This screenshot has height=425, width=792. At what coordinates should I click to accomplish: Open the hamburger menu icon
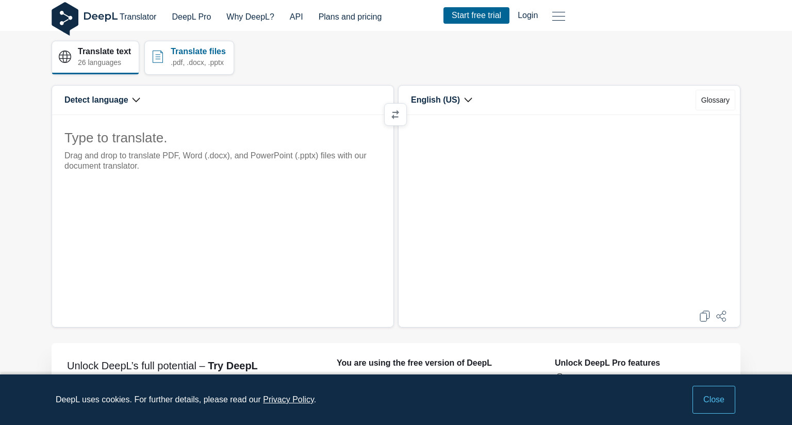click(558, 16)
